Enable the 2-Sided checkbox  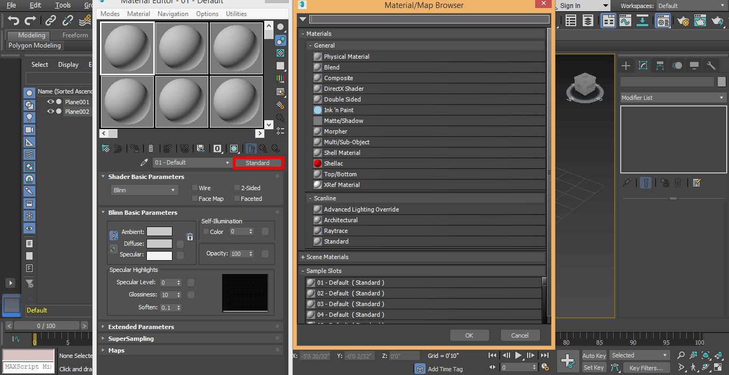click(x=237, y=188)
